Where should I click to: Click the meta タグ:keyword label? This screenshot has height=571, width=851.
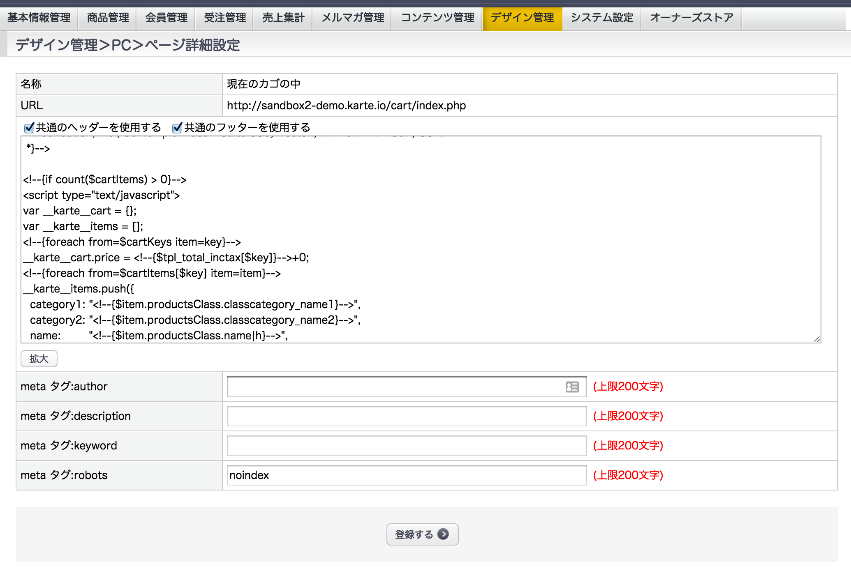[x=69, y=446]
